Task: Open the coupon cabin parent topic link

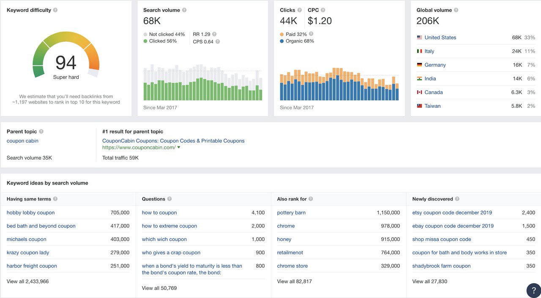Action: (22, 141)
